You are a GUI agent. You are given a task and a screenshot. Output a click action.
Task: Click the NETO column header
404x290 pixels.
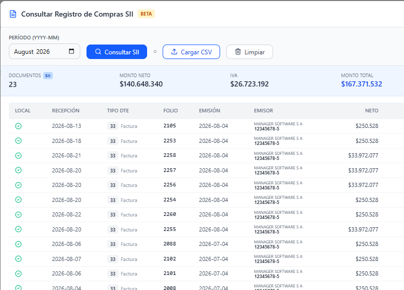tap(371, 110)
